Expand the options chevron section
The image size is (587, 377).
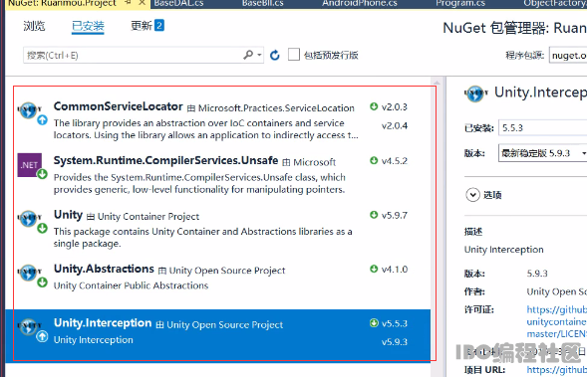click(x=472, y=195)
